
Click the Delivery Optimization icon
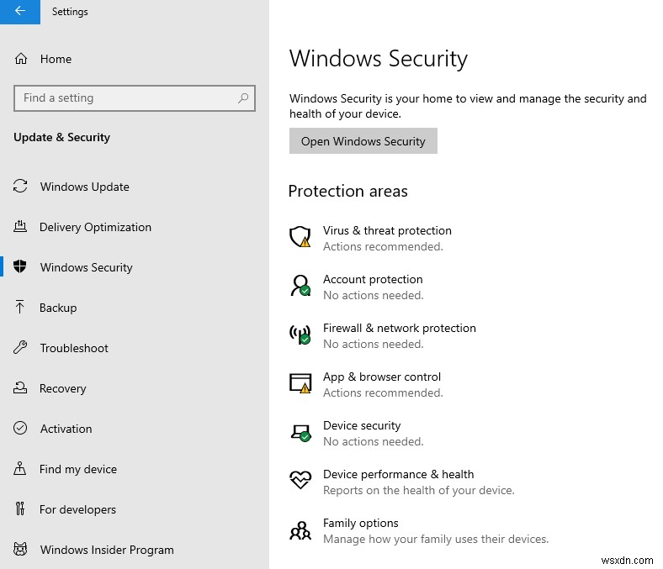(20, 227)
